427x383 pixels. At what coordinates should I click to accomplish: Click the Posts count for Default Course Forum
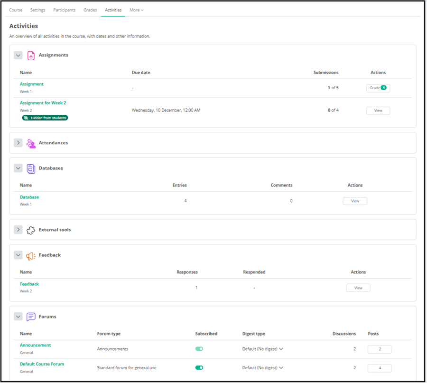379,367
